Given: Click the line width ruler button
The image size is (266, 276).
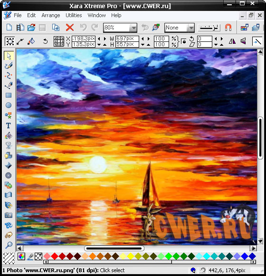Looking at the screenshot, I should 209,28.
